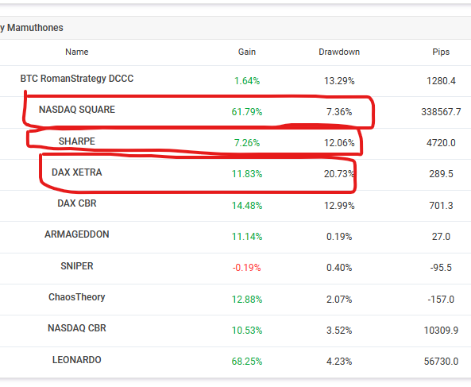Select the 13.29% drawdown value
Viewport: 471px width, 387px height.
point(339,81)
